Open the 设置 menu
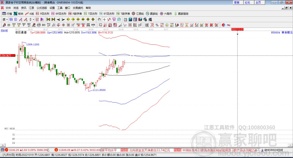293x158 pixels. pos(52,8)
